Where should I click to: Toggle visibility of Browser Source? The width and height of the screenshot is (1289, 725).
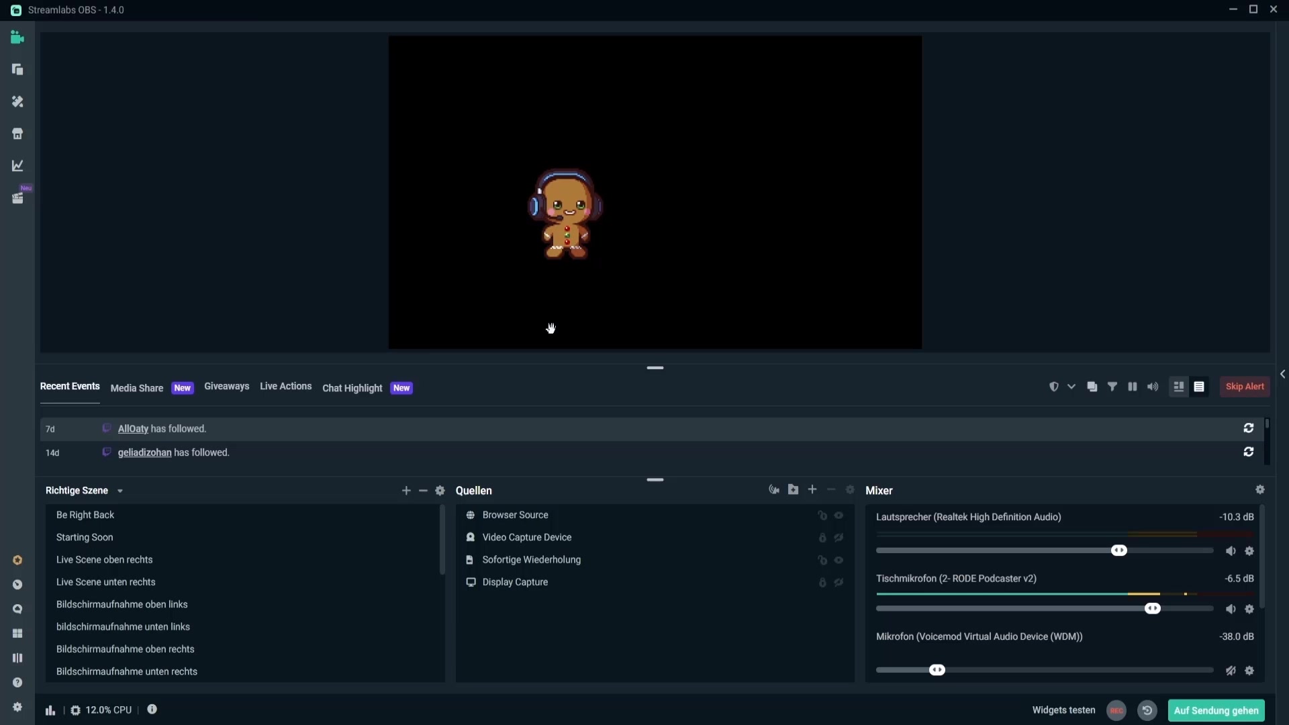pos(839,516)
